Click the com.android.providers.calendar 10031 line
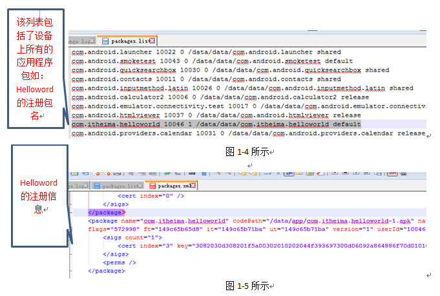The image size is (440, 296). pos(248,133)
